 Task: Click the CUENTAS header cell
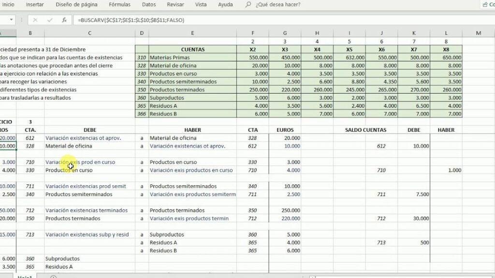pos(192,50)
